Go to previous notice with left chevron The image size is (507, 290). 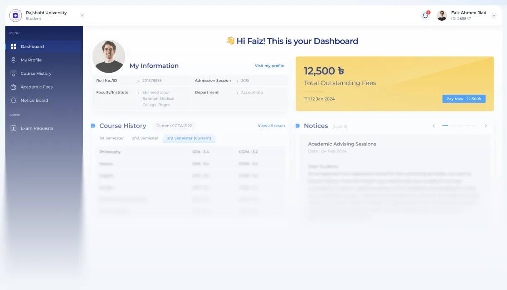tap(433, 126)
